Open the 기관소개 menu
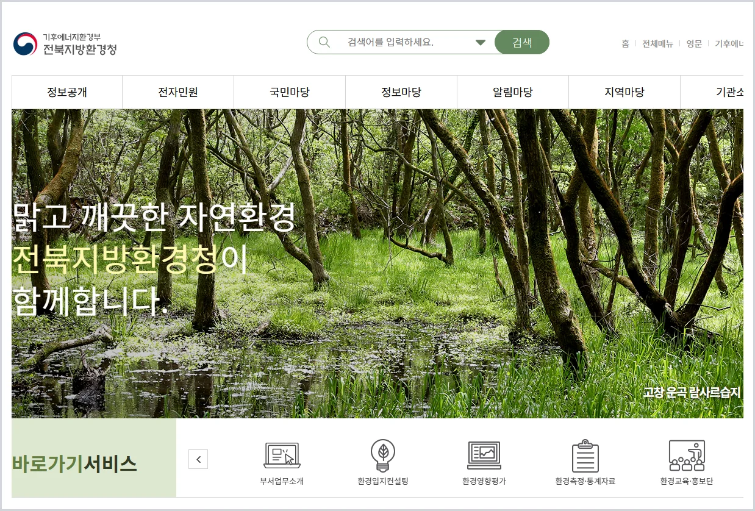 point(712,93)
